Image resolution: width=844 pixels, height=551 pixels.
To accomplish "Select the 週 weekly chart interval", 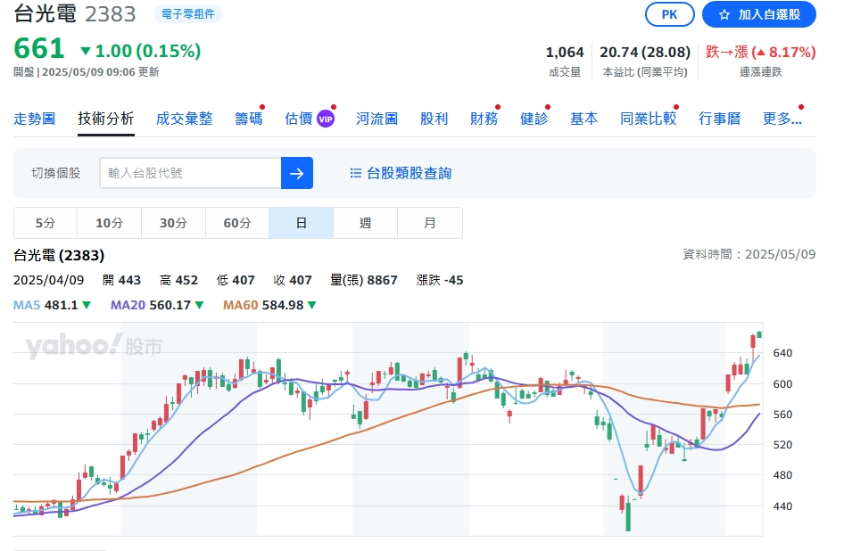I will point(366,223).
